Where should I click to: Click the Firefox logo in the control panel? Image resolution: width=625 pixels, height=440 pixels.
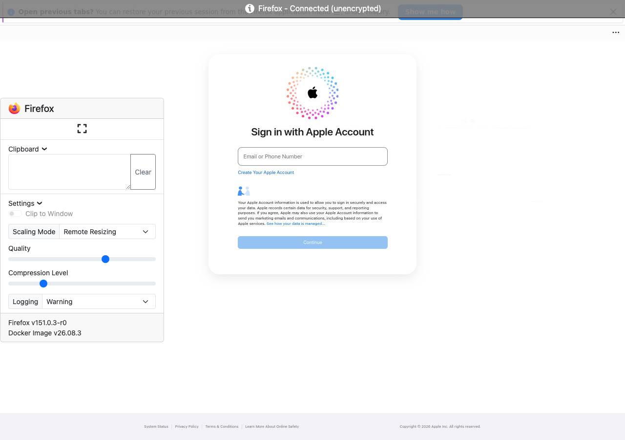pos(14,109)
